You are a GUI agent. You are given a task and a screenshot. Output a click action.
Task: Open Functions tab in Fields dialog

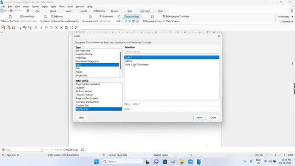point(109,42)
